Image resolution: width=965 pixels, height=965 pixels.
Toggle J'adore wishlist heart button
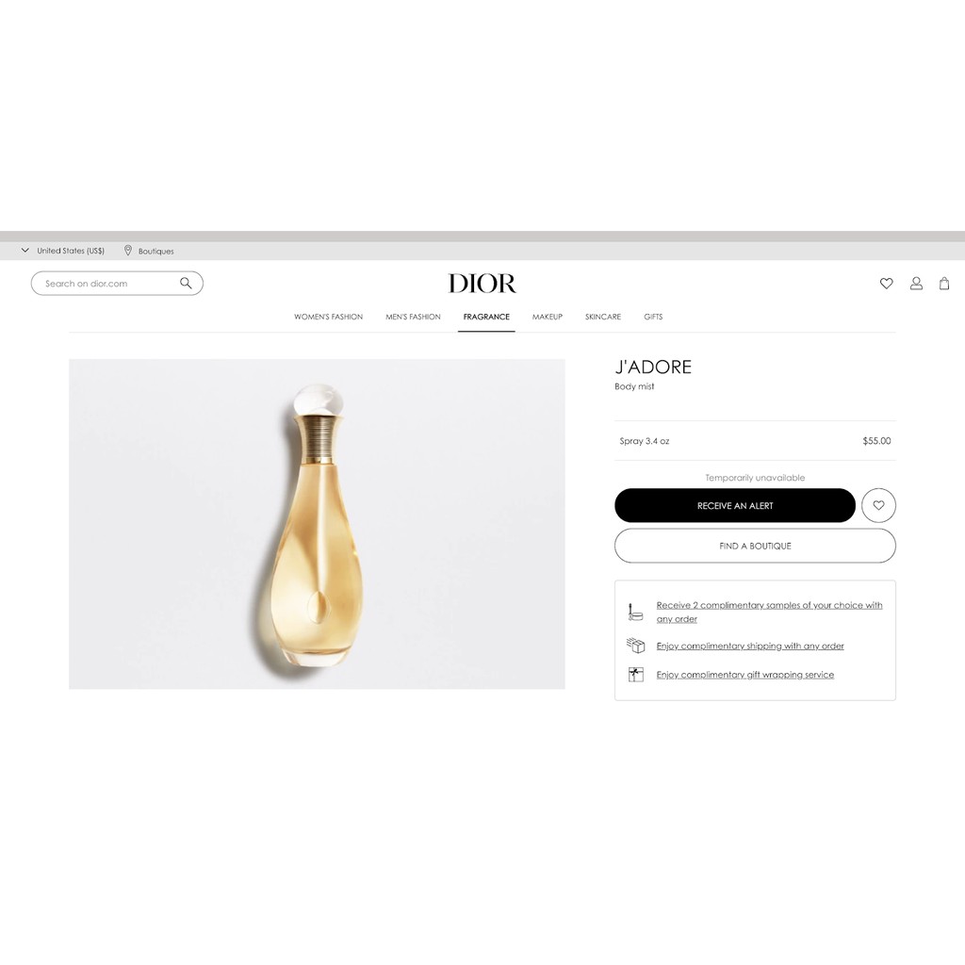pyautogui.click(x=878, y=505)
